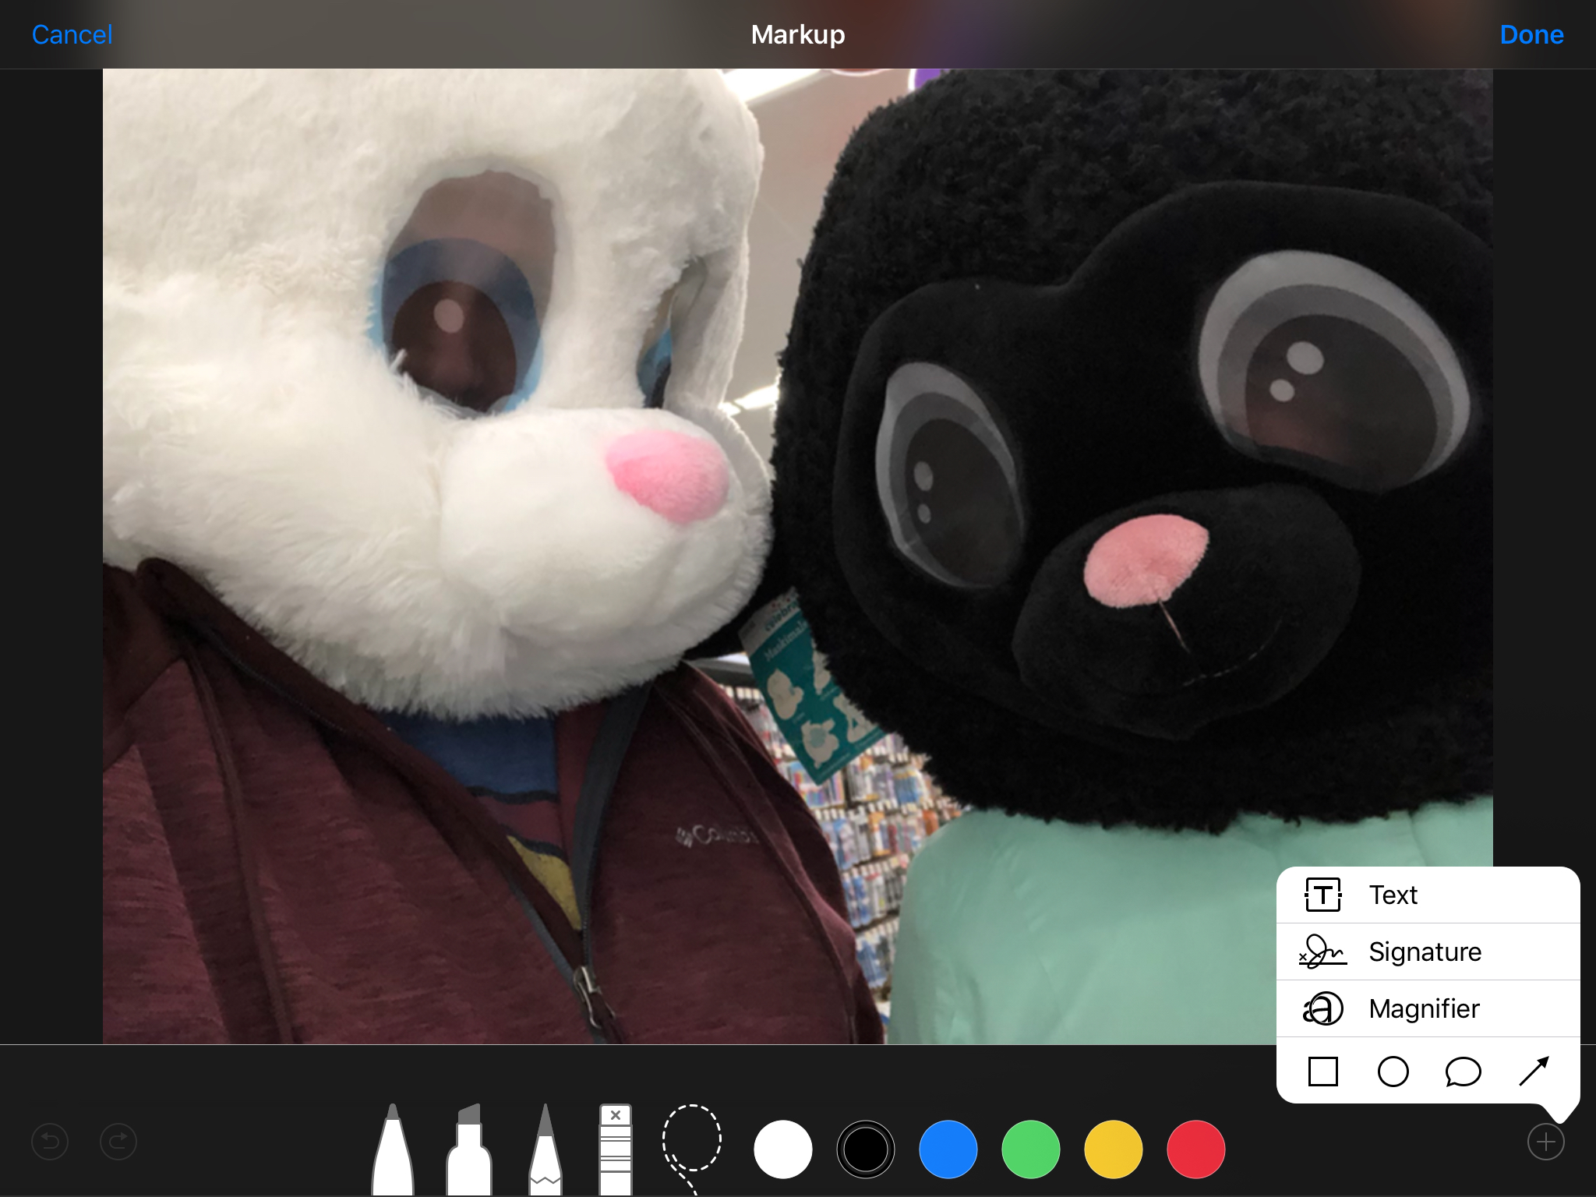
Task: Choose the white color swatch
Action: (x=783, y=1149)
